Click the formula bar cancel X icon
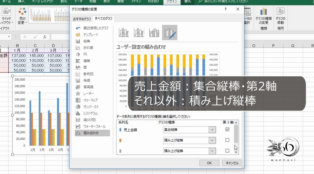The width and height of the screenshot is (314, 174). click(25, 37)
